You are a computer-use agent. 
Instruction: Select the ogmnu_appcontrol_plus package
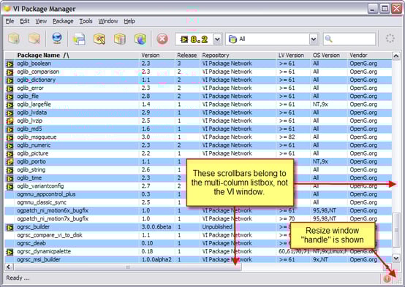(x=46, y=194)
